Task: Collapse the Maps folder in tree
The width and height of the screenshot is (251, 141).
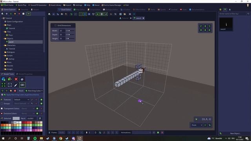Action: pyautogui.click(x=4, y=25)
